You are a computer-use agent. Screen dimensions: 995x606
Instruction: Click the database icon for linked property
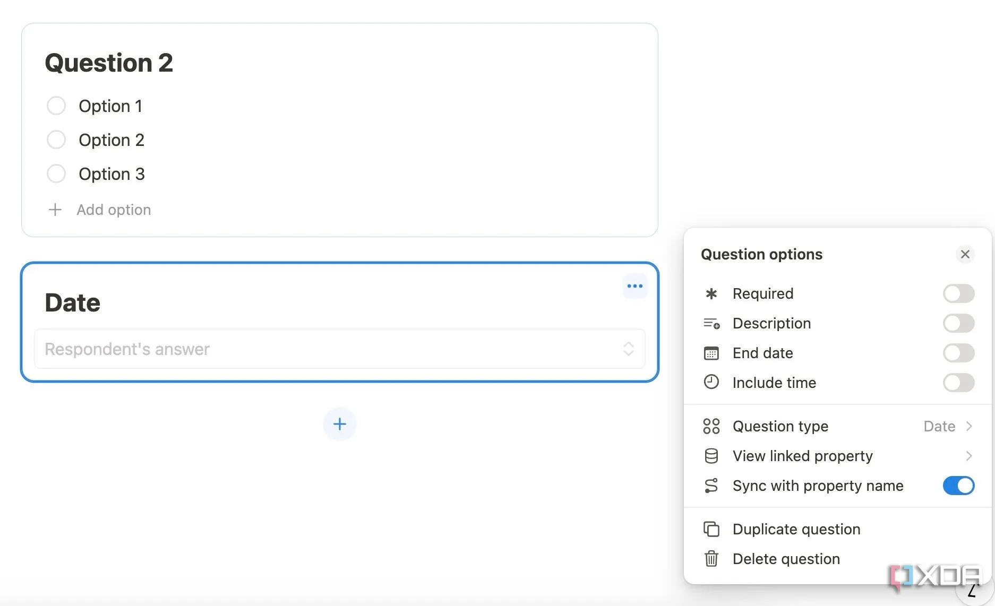tap(711, 456)
